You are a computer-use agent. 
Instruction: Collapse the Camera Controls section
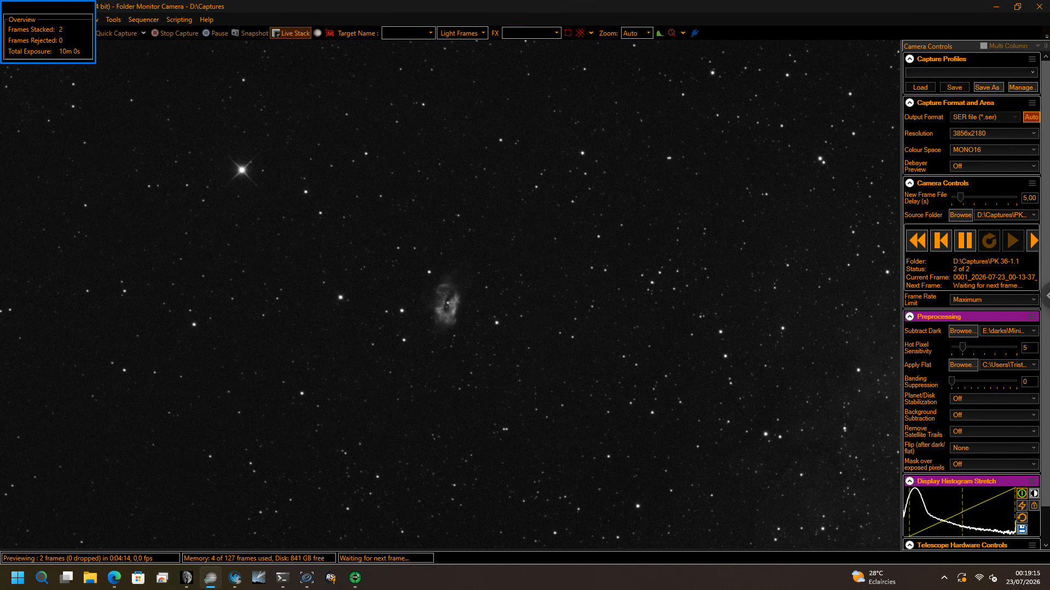(909, 183)
